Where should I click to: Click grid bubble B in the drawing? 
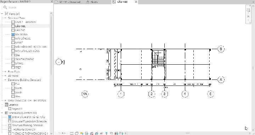click(221, 49)
